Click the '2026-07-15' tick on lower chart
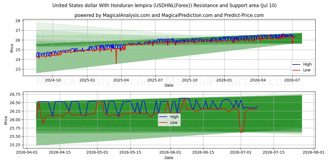This screenshot has width=329, height=164. coord(274,153)
